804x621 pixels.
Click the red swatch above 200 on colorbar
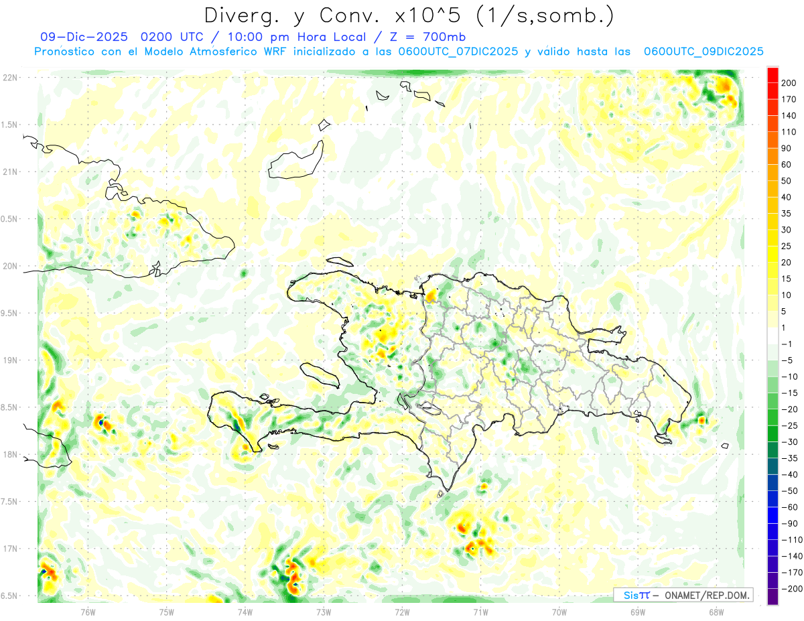(773, 75)
